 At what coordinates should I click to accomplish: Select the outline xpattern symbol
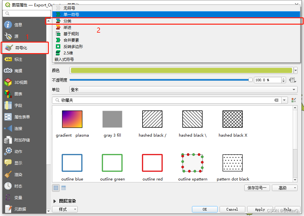pyautogui.click(x=193, y=167)
